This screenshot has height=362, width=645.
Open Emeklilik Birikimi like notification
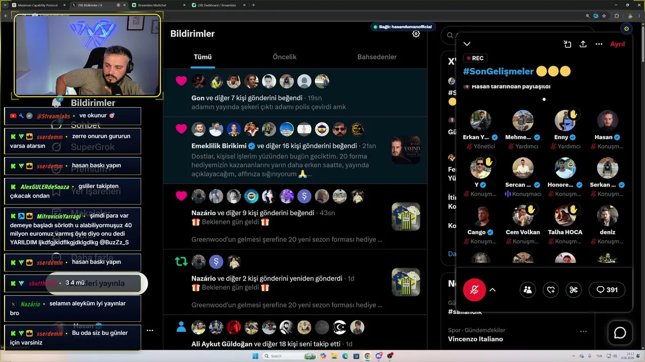pyautogui.click(x=295, y=150)
